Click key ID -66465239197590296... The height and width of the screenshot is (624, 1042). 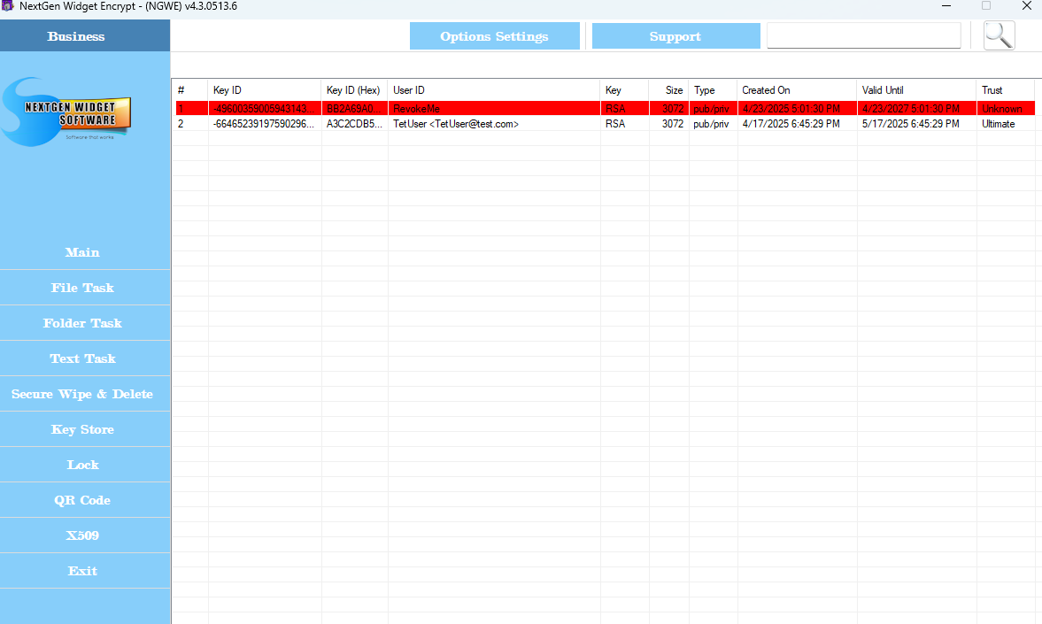[264, 124]
